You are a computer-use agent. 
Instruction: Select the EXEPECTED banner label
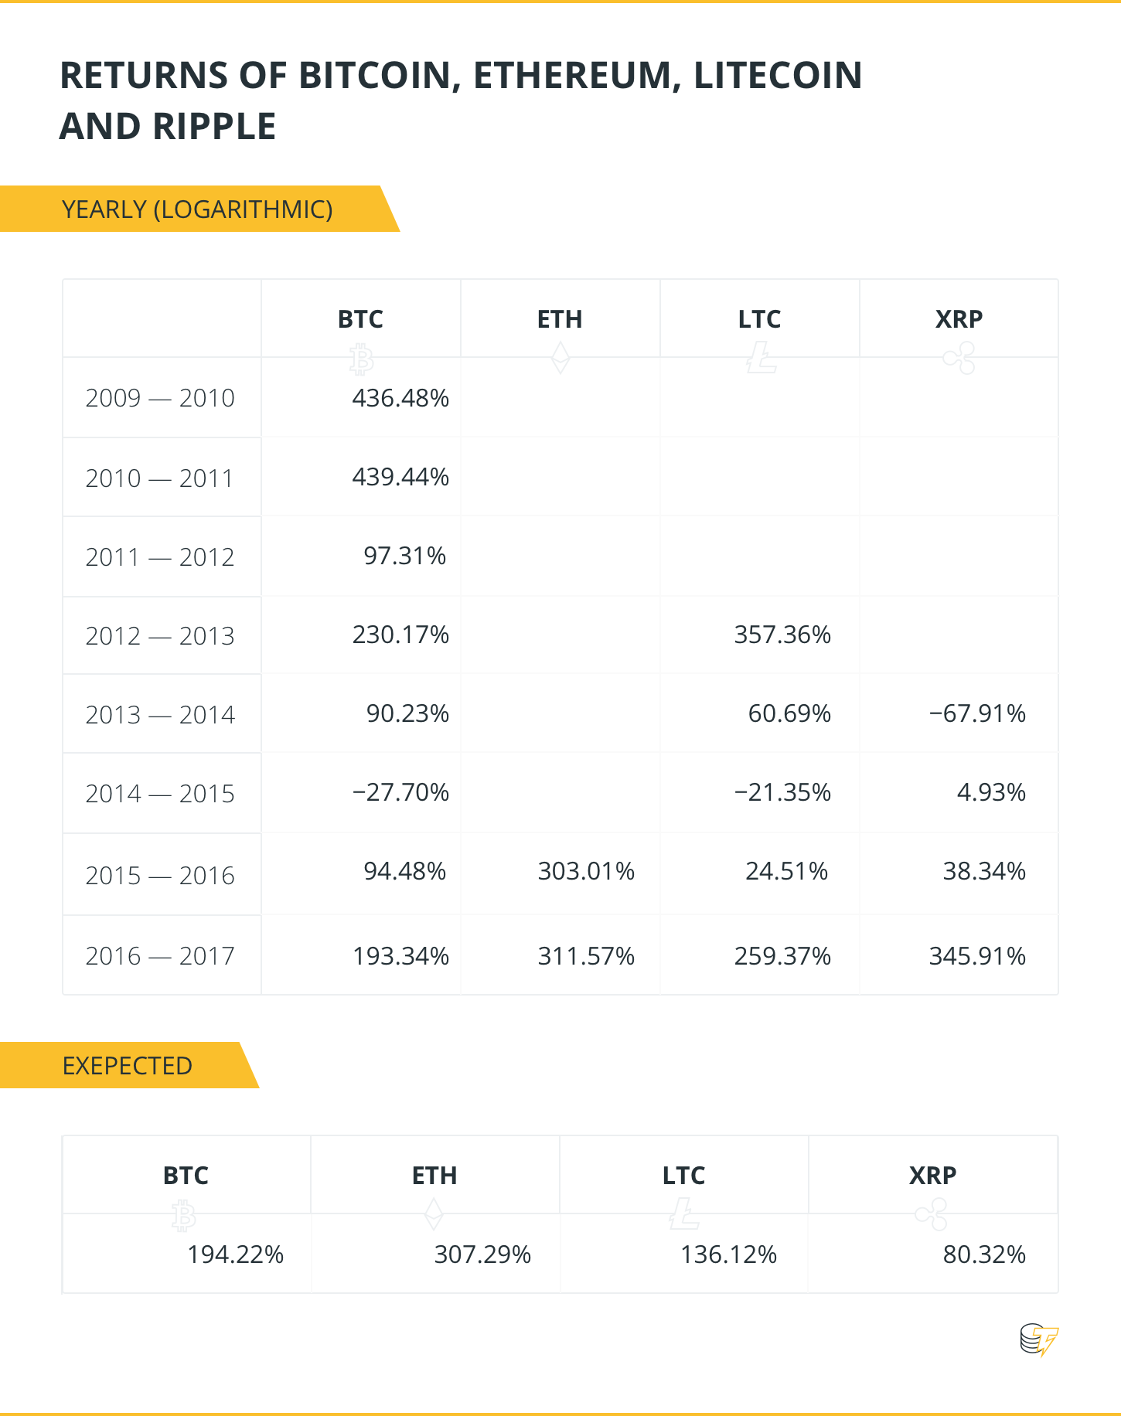128,1066
